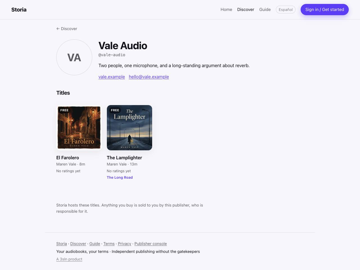Click "Maren Vale · 8m" under El Farolero

71,164
